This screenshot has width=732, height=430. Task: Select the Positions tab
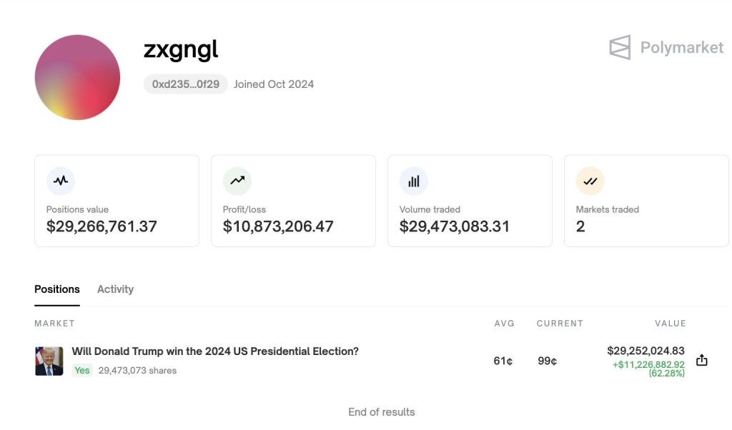(56, 289)
